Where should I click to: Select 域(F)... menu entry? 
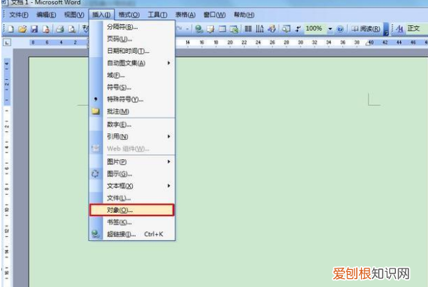[x=132, y=75]
